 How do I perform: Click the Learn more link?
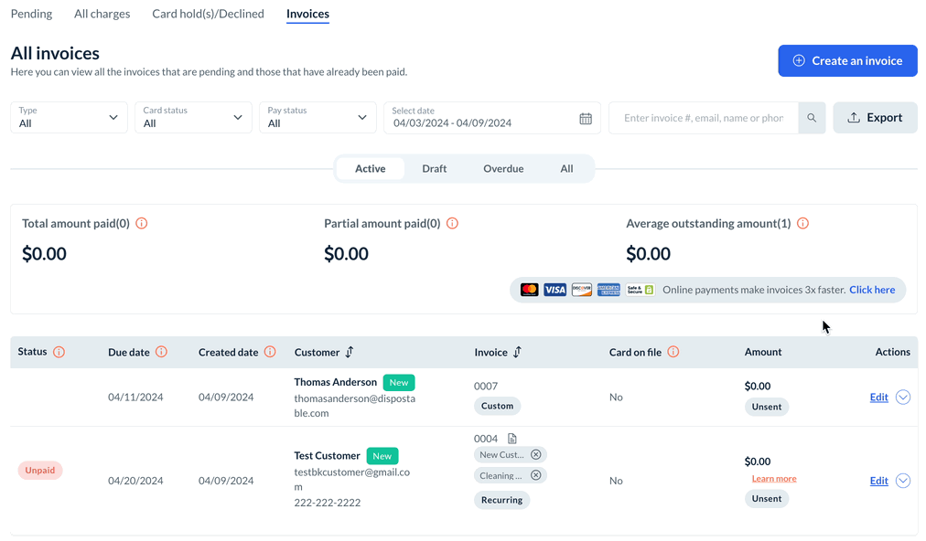(773, 479)
